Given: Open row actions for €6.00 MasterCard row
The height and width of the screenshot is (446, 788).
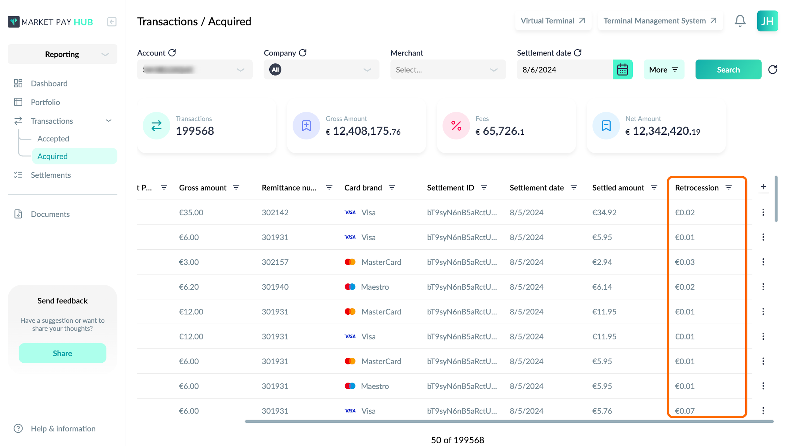Looking at the screenshot, I should (763, 361).
